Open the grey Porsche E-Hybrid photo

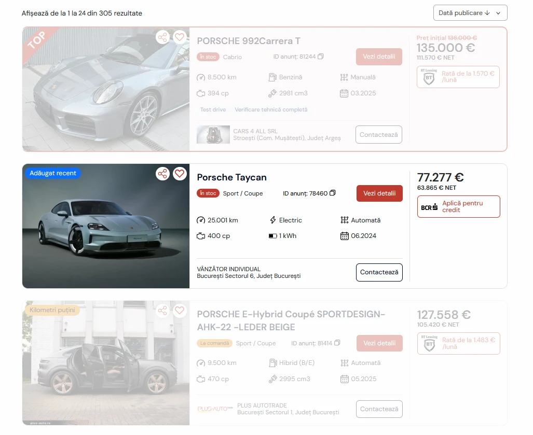click(106, 363)
